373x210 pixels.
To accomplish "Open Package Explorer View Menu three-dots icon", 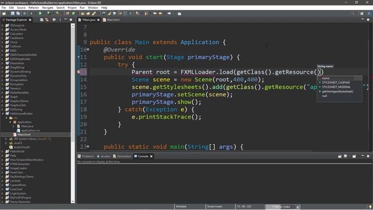I will [x=60, y=20].
